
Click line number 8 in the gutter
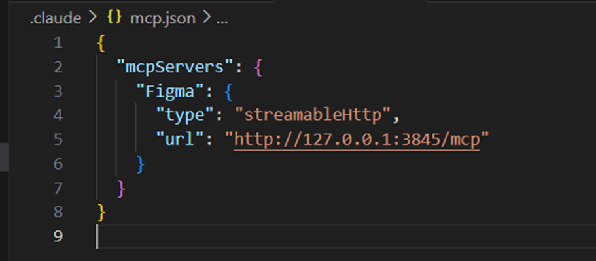pos(58,211)
